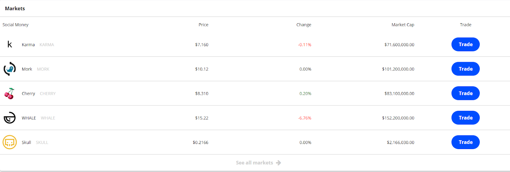
Task: Open the See all markets link
Action: click(x=254, y=163)
